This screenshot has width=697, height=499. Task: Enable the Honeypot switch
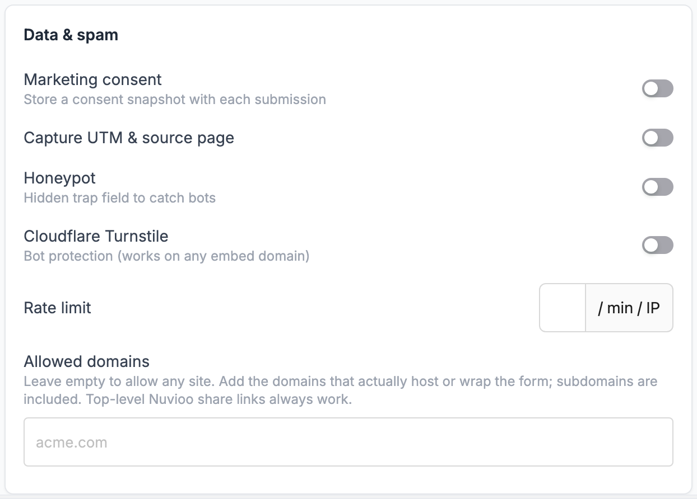657,187
